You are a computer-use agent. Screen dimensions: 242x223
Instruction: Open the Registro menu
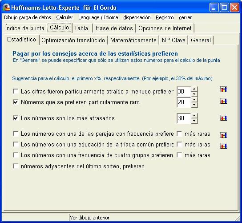(x=165, y=17)
